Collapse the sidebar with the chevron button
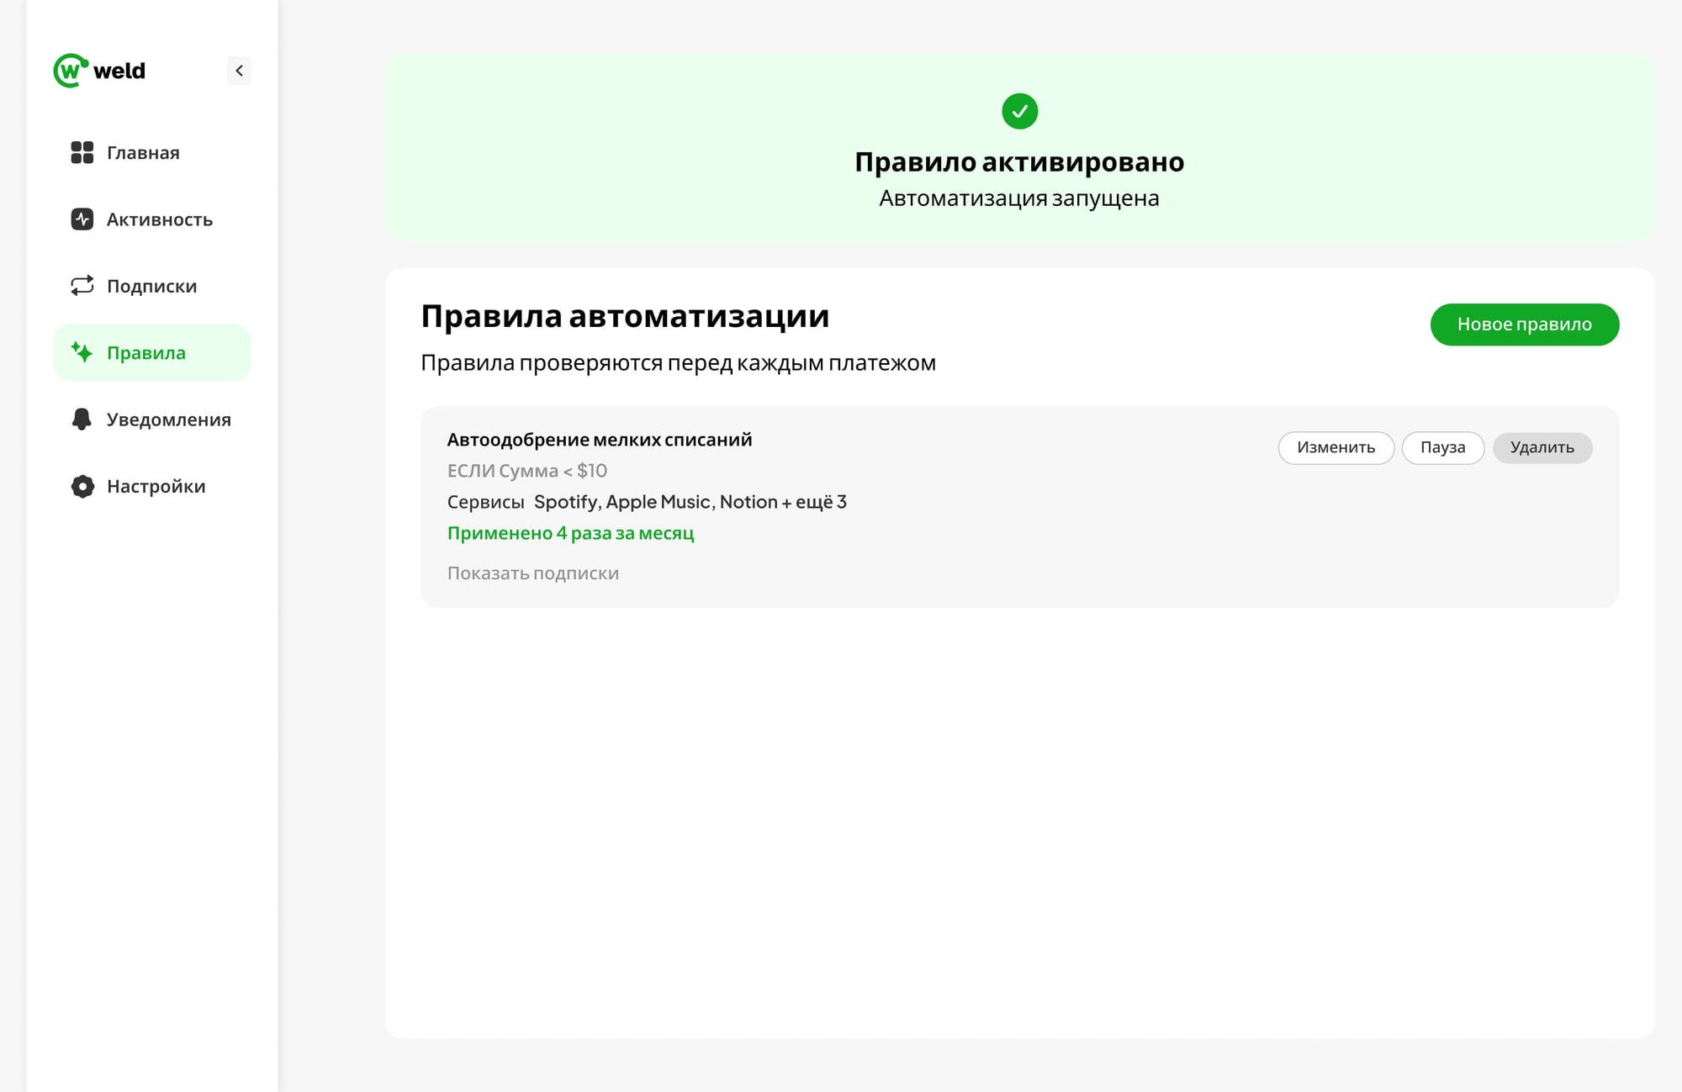1682x1092 pixels. [x=239, y=71]
